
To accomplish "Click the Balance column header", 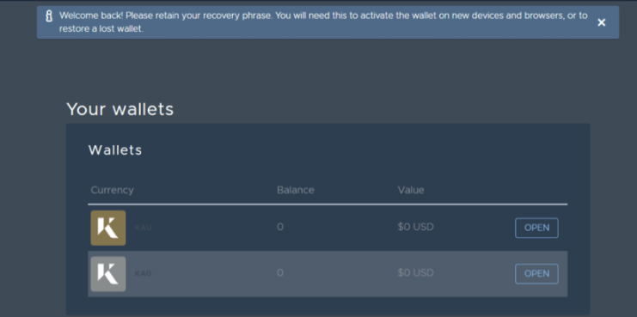I will (296, 190).
